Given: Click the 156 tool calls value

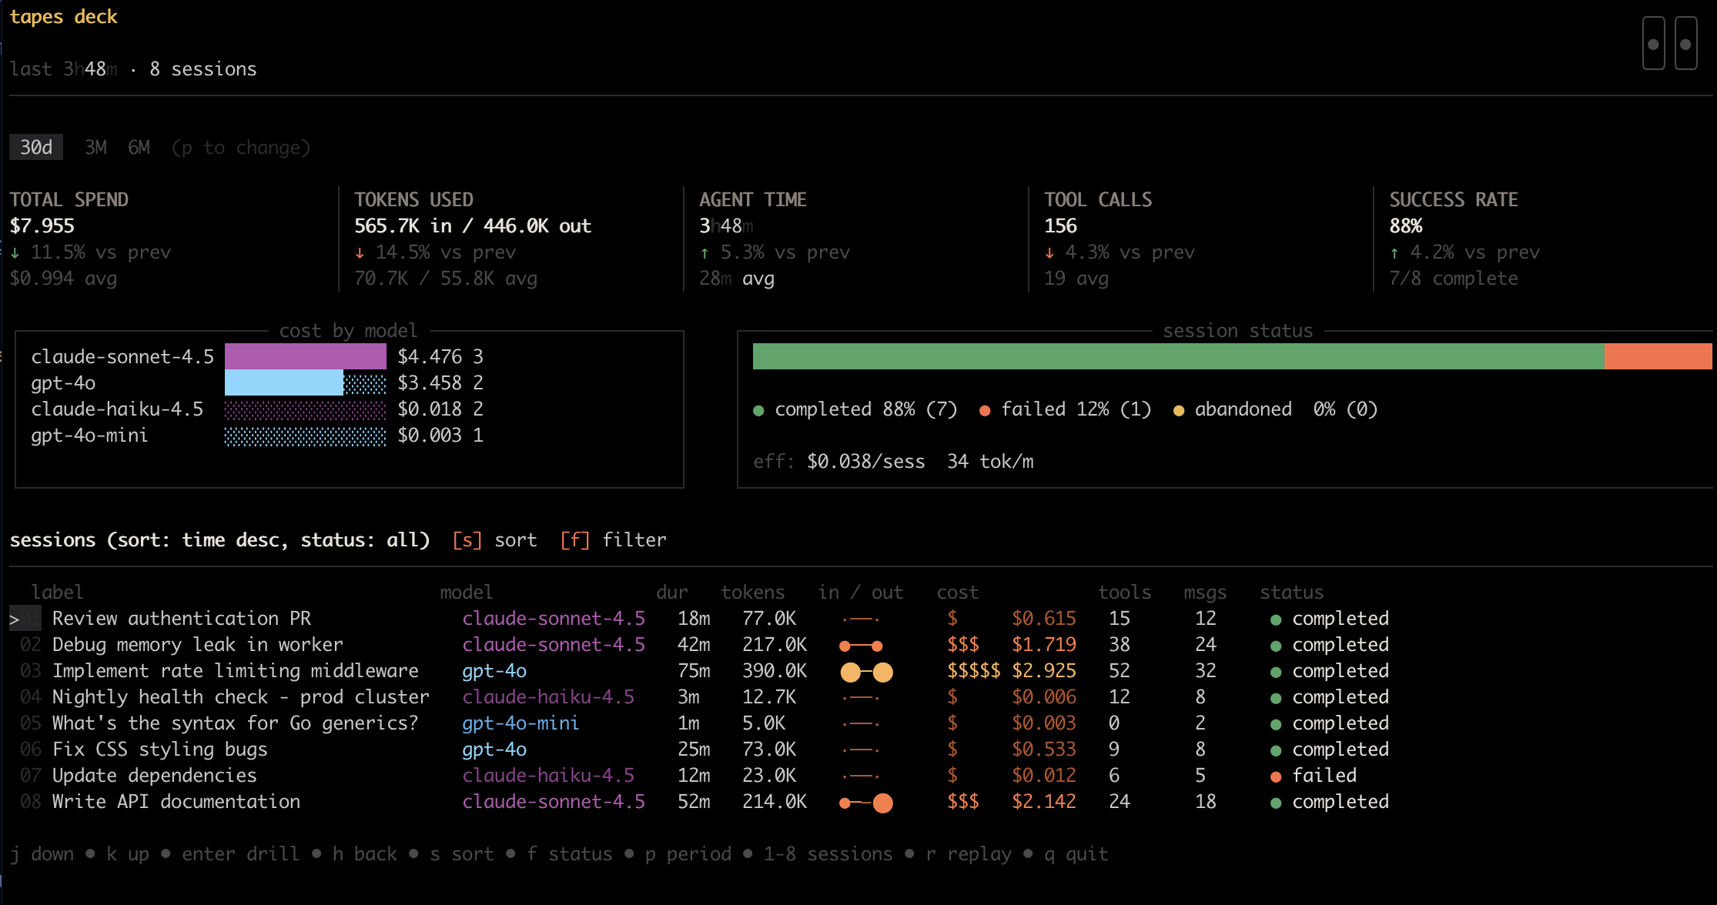Looking at the screenshot, I should (x=1060, y=225).
